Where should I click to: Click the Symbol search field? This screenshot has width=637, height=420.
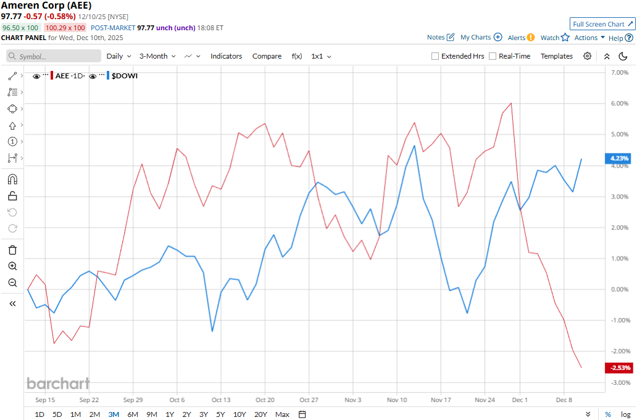coord(54,56)
